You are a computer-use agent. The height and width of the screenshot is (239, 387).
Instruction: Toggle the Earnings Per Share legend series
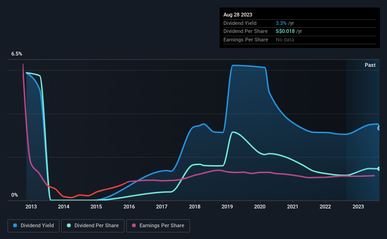(158, 226)
